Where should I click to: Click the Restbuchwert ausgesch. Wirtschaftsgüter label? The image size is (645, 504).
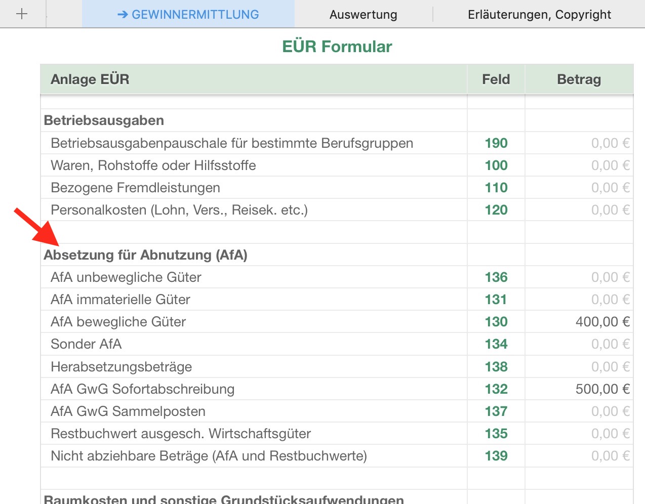tap(181, 434)
